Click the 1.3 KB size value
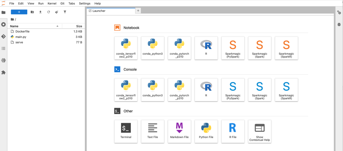Screen dimensions: 343x151 coord(78,31)
